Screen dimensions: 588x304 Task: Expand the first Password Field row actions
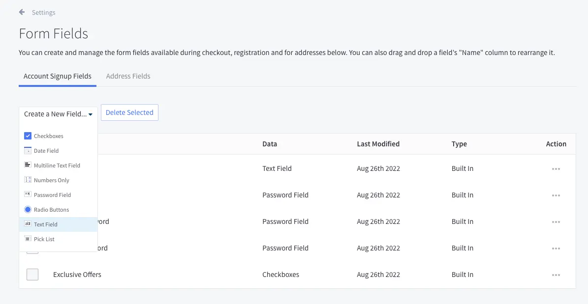556,195
